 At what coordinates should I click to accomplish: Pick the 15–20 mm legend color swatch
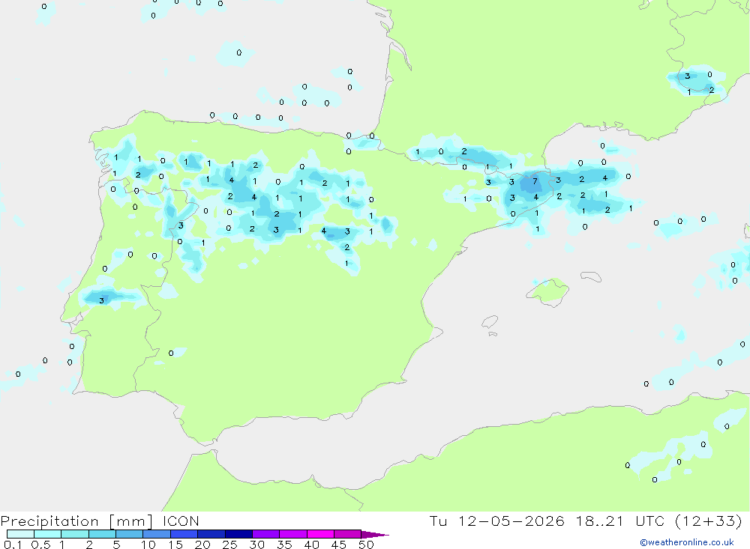tap(184, 534)
